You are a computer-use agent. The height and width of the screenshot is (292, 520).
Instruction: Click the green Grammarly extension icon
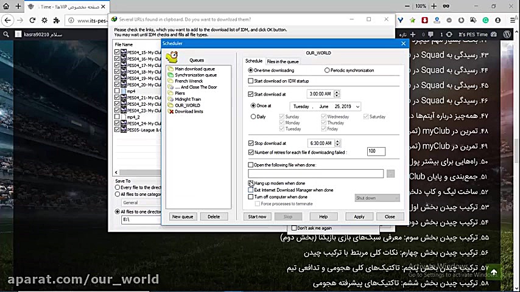(x=485, y=21)
